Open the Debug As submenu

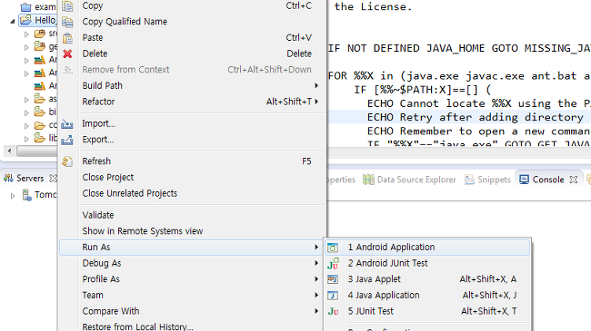(x=193, y=263)
